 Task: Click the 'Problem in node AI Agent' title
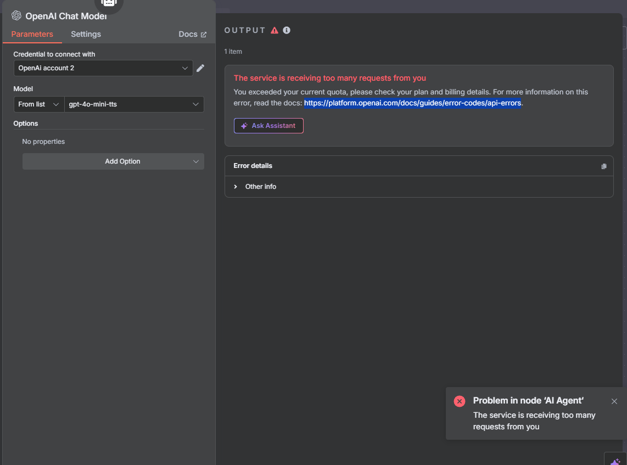(528, 401)
